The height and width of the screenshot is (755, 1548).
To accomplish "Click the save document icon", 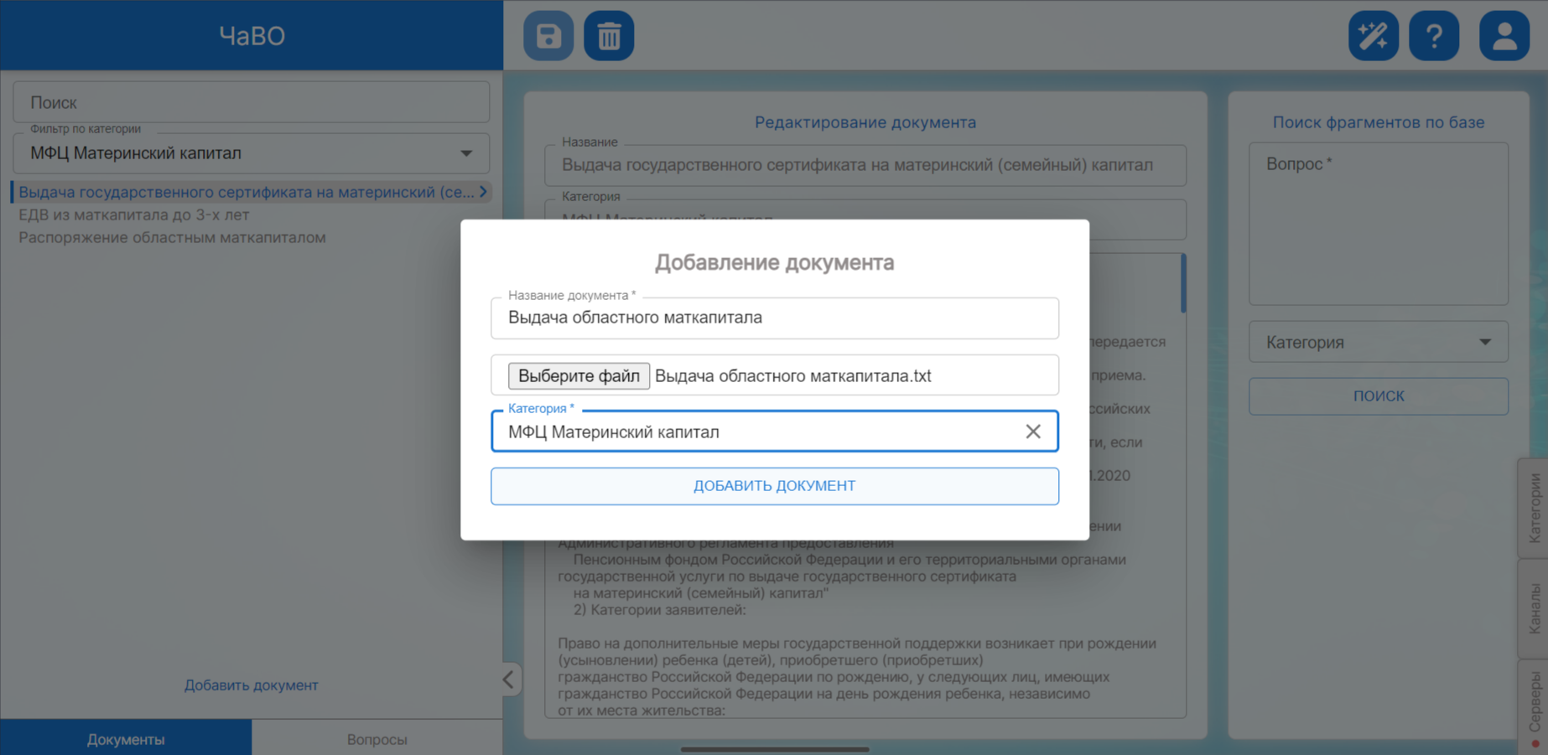I will [x=548, y=36].
